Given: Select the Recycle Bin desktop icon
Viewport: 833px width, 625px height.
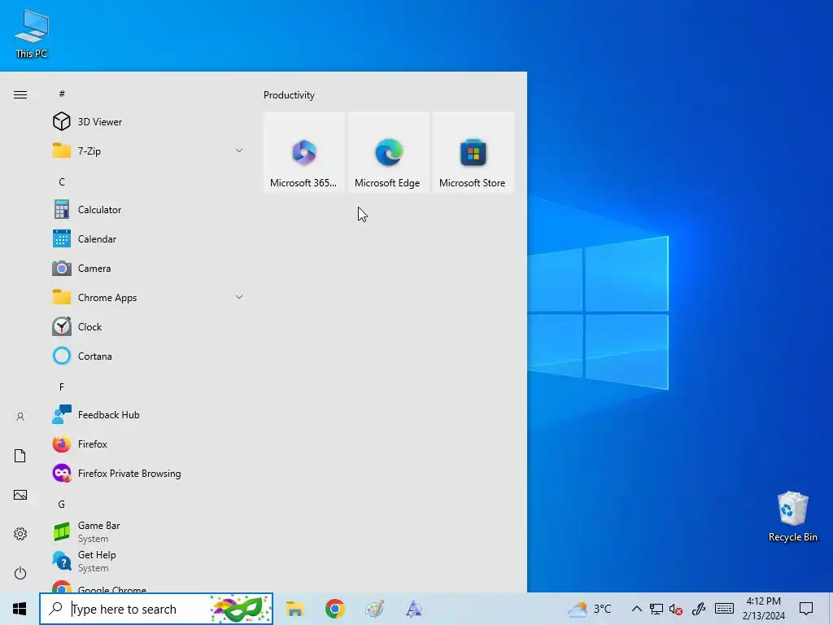Looking at the screenshot, I should [792, 517].
